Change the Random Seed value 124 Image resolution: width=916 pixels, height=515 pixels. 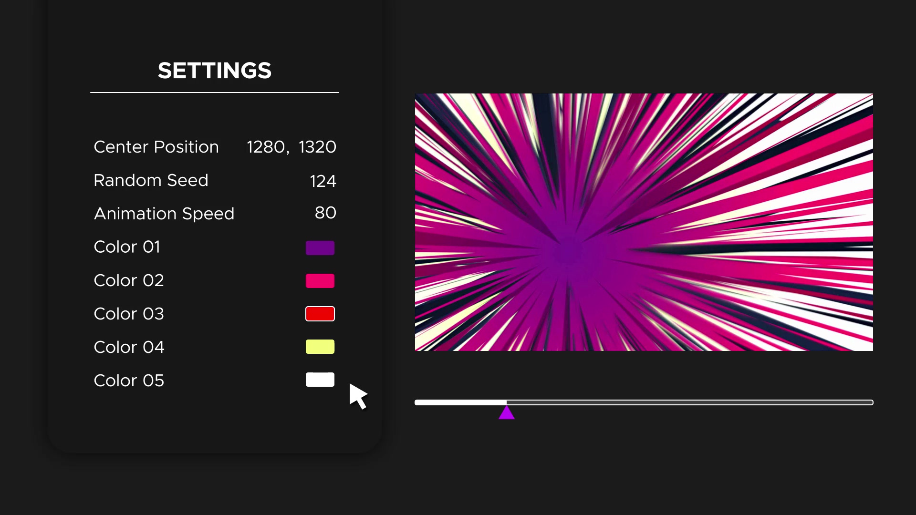tap(323, 181)
